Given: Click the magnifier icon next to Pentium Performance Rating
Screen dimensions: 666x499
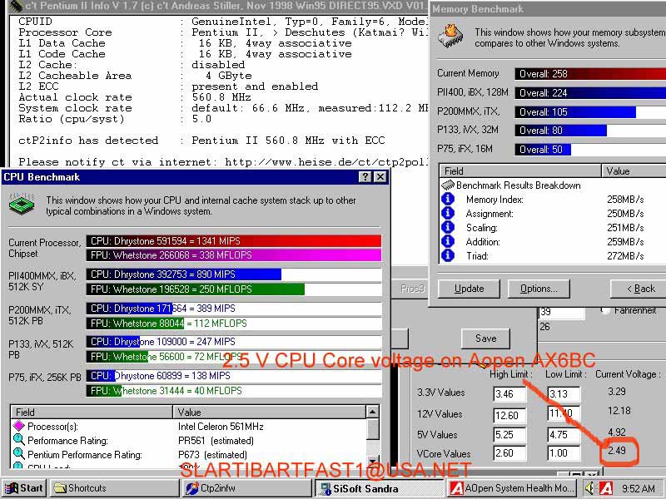Looking at the screenshot, I should point(19,453).
